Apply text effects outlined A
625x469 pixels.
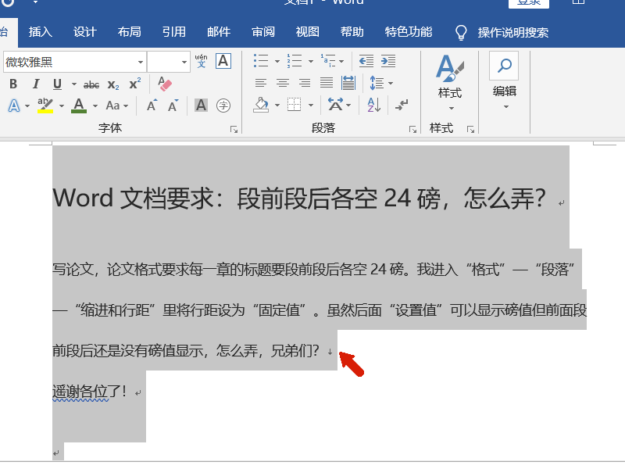point(14,106)
